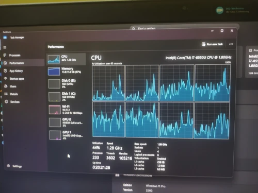Minimize the Task Manager window
The height and width of the screenshot is (193, 258).
click(x=212, y=31)
